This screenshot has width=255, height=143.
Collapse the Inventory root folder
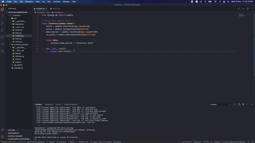point(17,15)
